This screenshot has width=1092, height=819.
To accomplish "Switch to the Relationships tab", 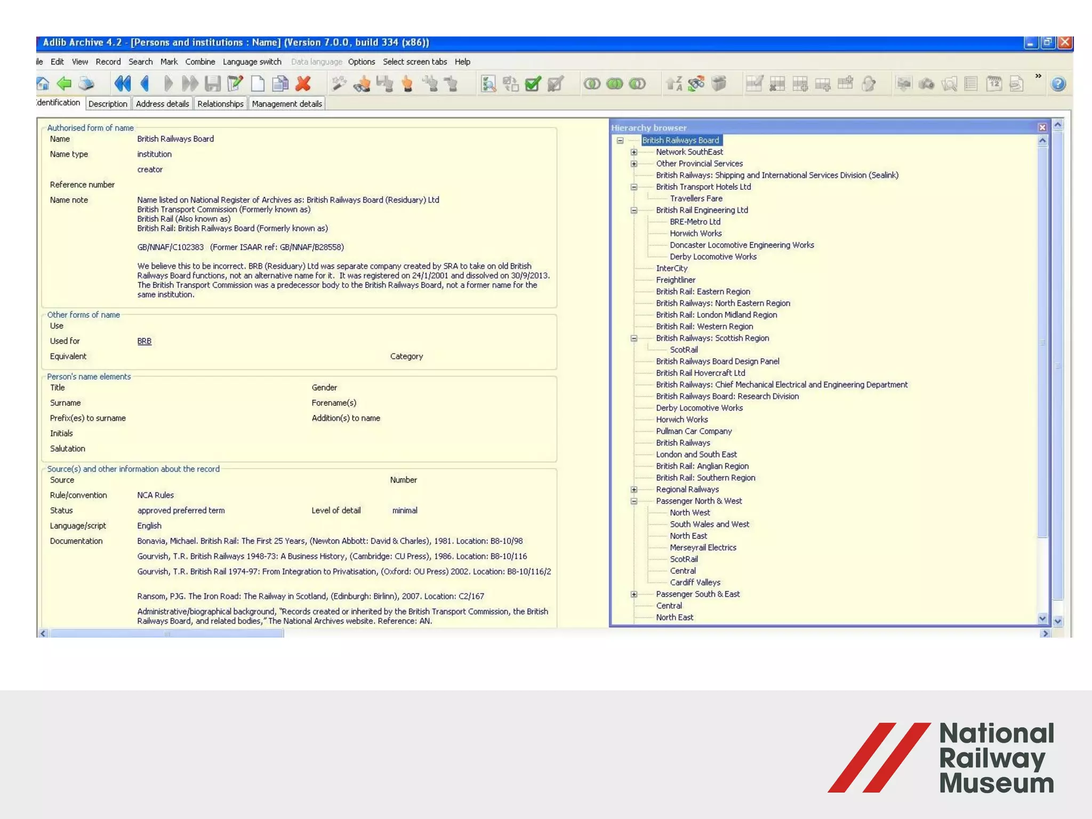I will tap(220, 104).
